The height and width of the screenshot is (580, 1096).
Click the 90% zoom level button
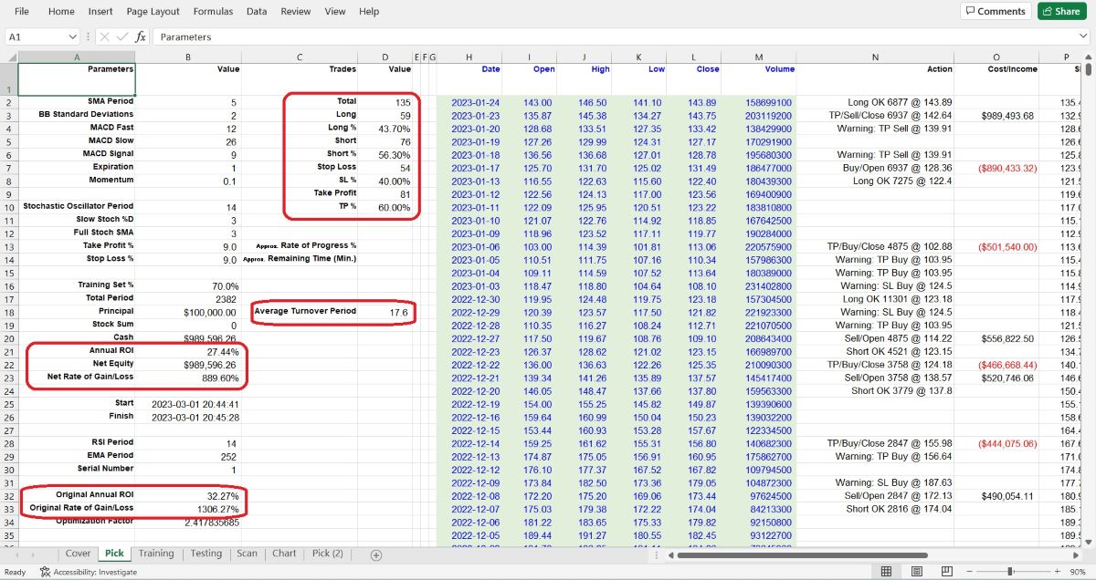tap(1078, 572)
